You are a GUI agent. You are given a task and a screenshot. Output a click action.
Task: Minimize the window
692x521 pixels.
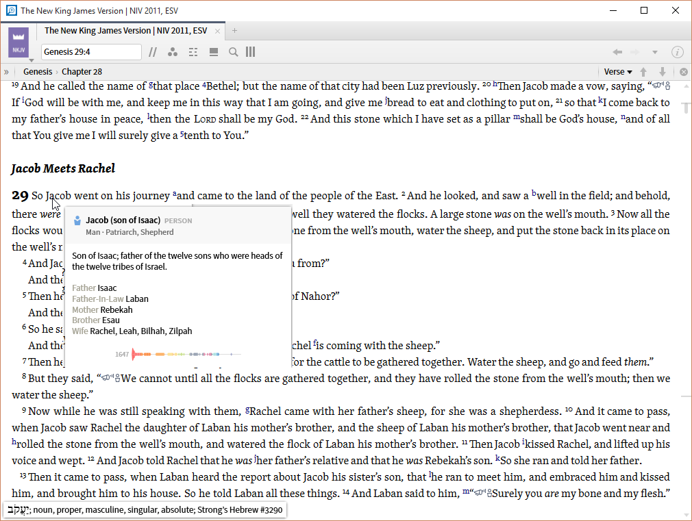[613, 10]
